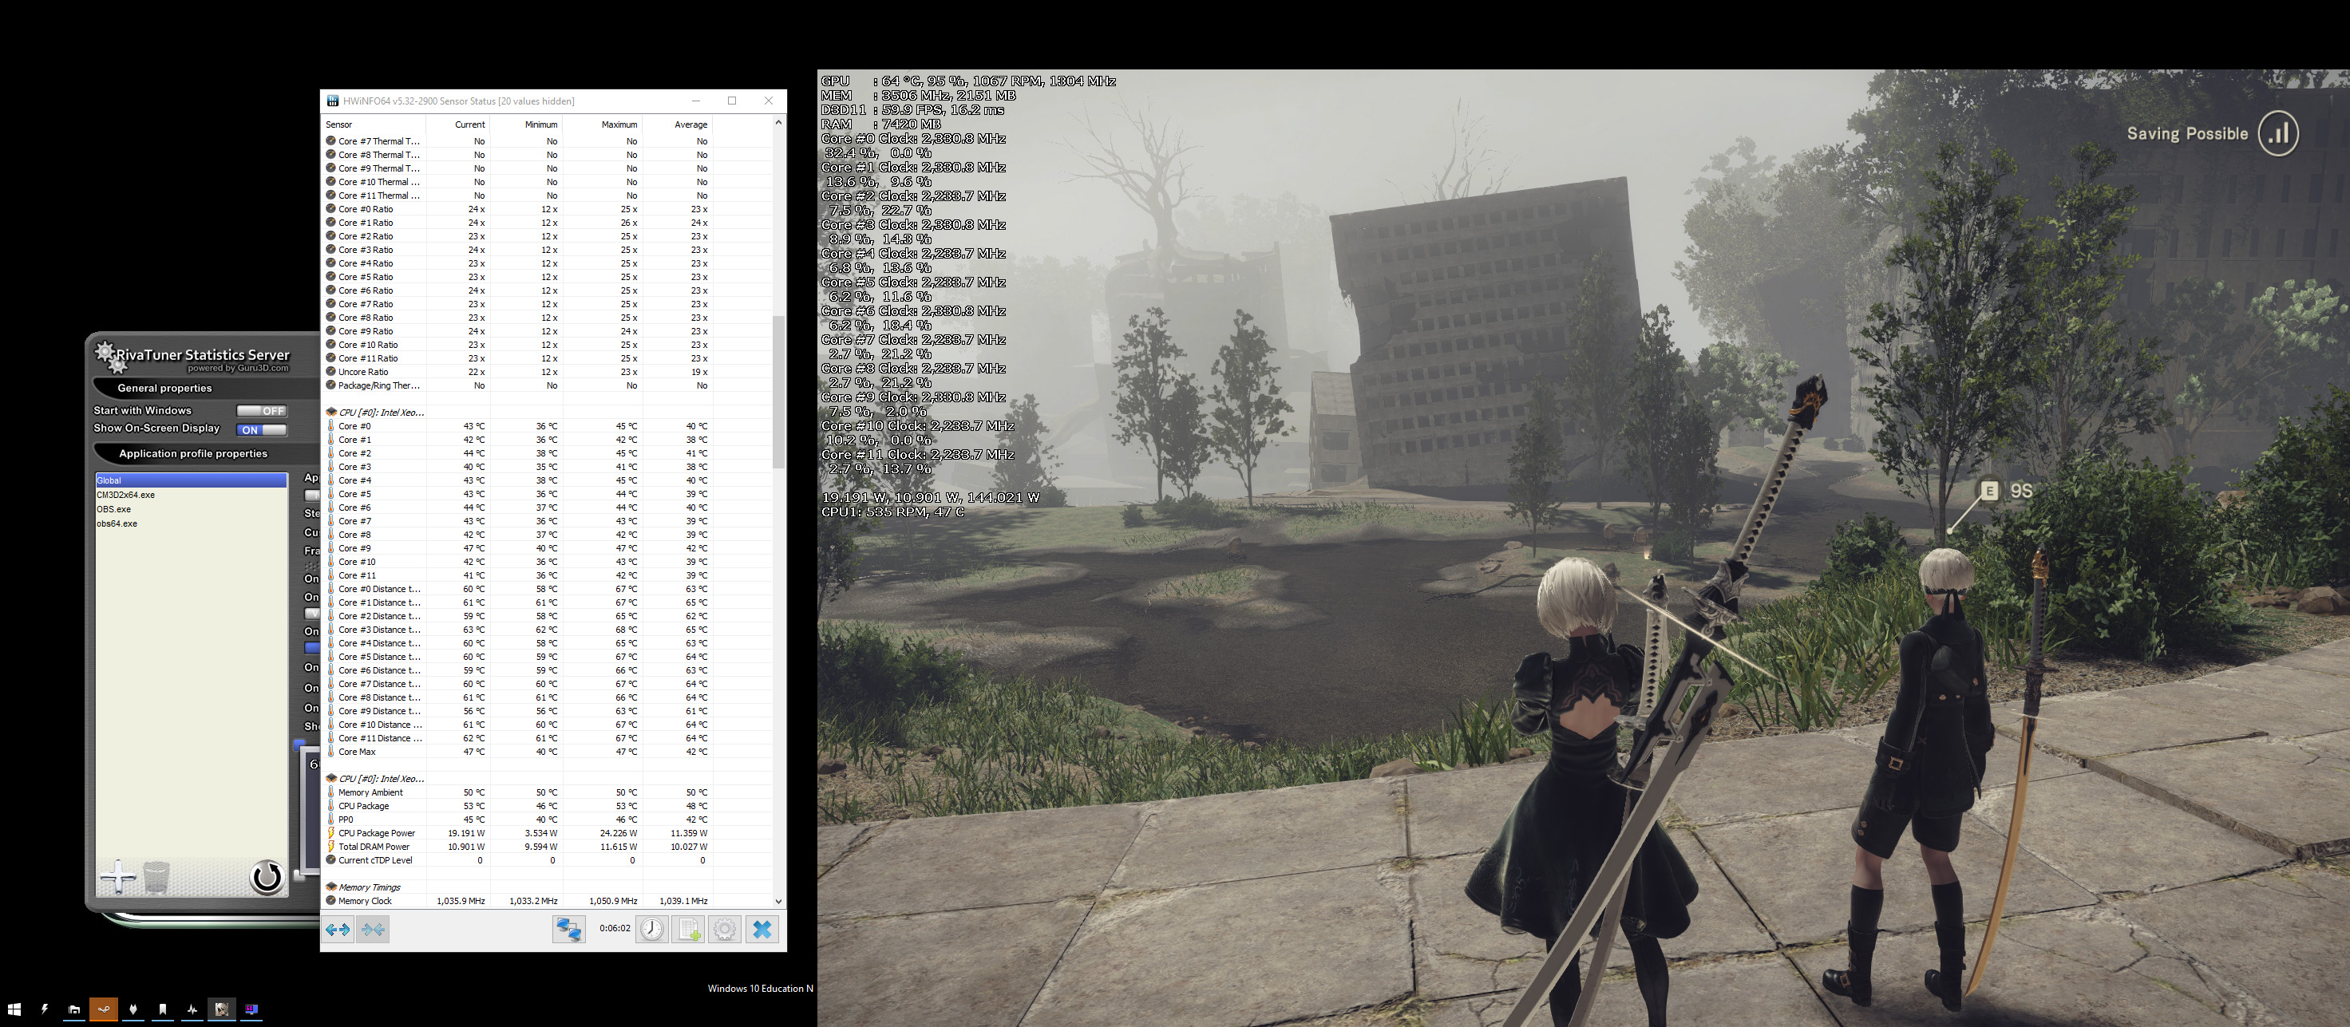Select CM3D2x64.exe profile
Image resolution: width=2350 pixels, height=1027 pixels.
point(126,494)
